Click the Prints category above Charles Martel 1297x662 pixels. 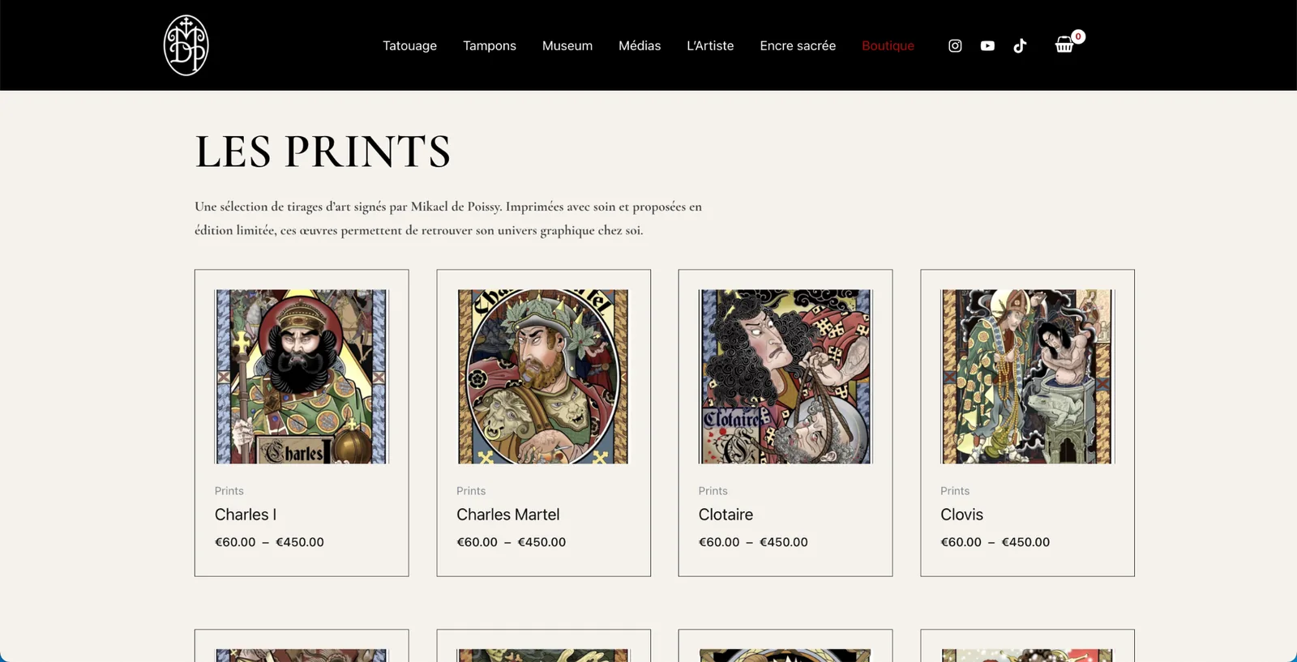pos(471,491)
